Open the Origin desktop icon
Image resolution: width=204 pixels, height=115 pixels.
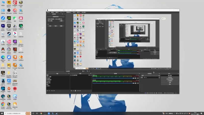[9, 89]
